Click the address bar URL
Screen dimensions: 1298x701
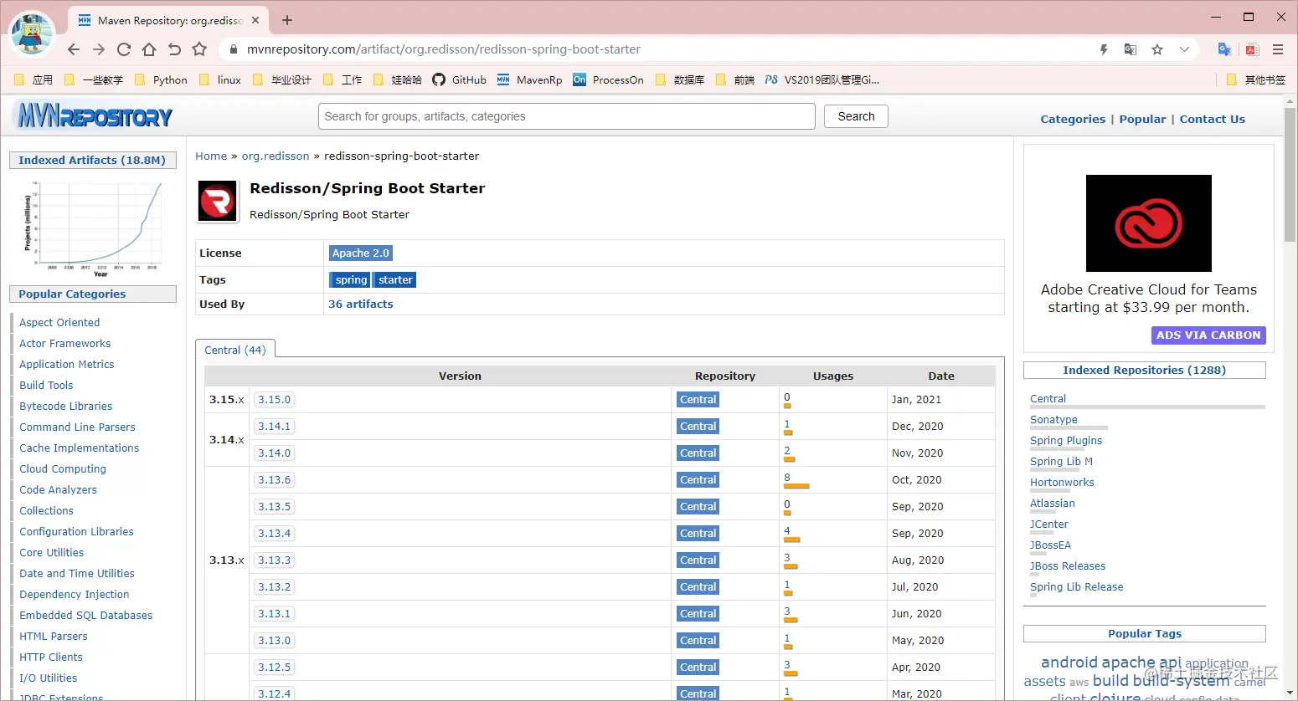tap(444, 49)
